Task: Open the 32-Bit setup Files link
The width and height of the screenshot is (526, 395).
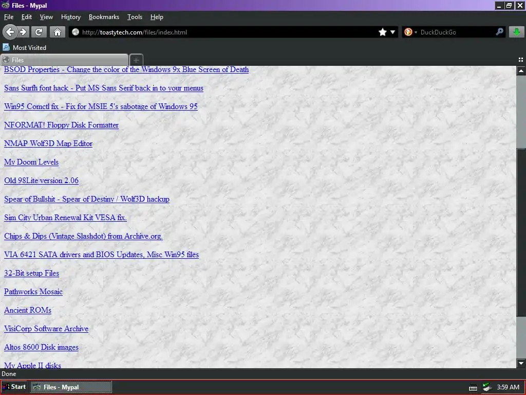Action: 31,273
